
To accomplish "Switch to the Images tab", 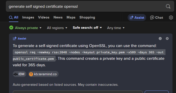I will point(28,17).
